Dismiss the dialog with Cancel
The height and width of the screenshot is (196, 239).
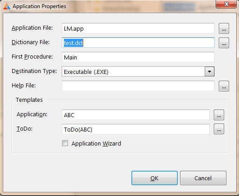pyautogui.click(x=203, y=178)
